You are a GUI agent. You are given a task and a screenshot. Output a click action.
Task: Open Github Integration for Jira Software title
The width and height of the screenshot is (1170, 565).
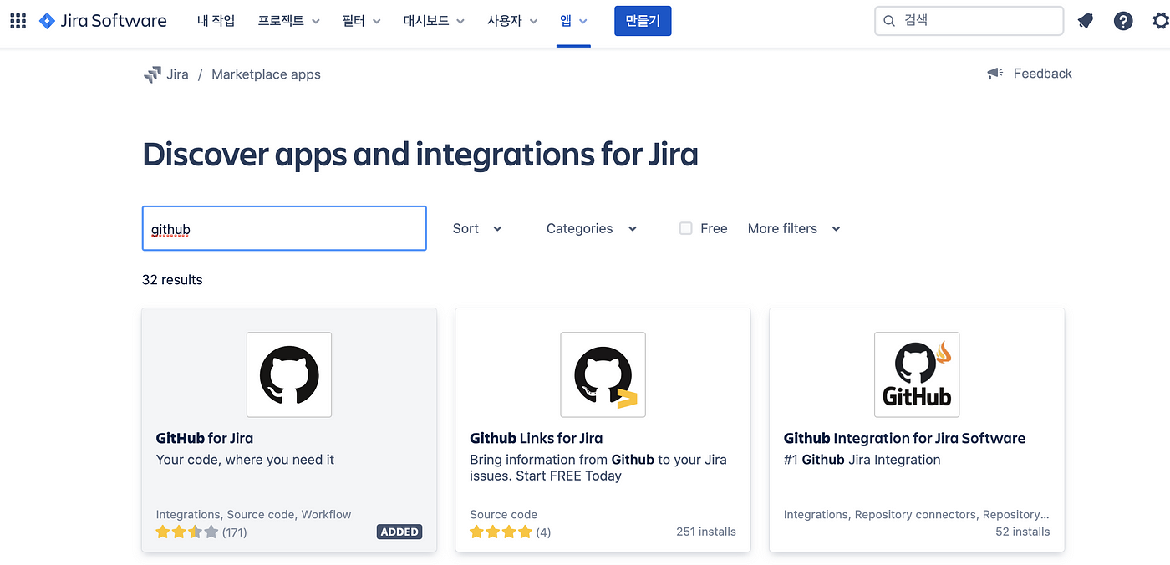coord(904,438)
